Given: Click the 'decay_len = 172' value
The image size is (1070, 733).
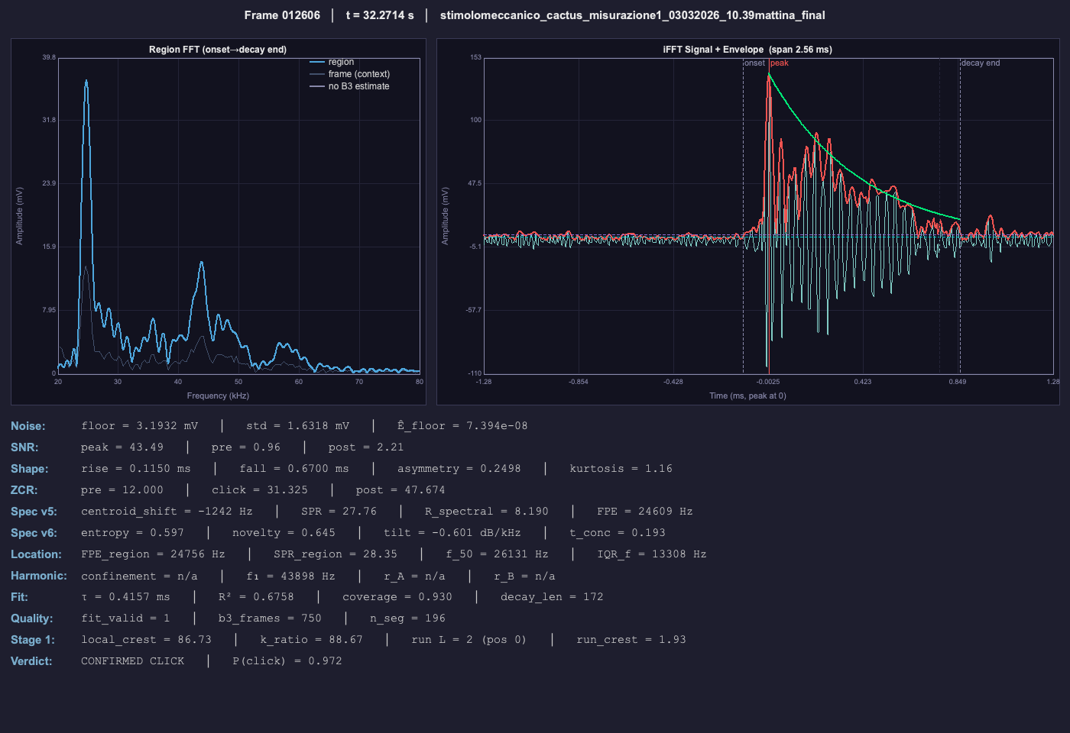Looking at the screenshot, I should pos(552,597).
